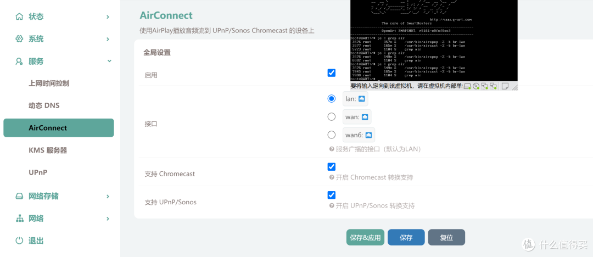Click the 系统 sidebar label
This screenshot has width=593, height=257.
(x=36, y=39)
